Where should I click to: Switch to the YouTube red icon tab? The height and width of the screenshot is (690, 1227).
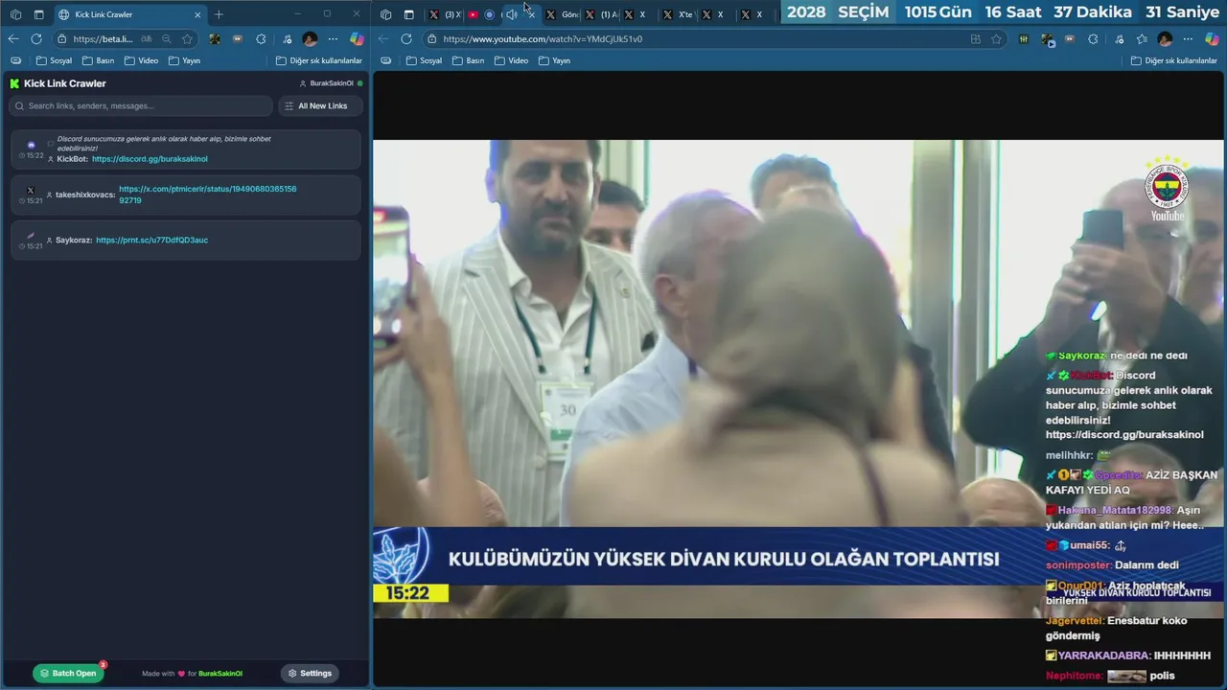(473, 14)
